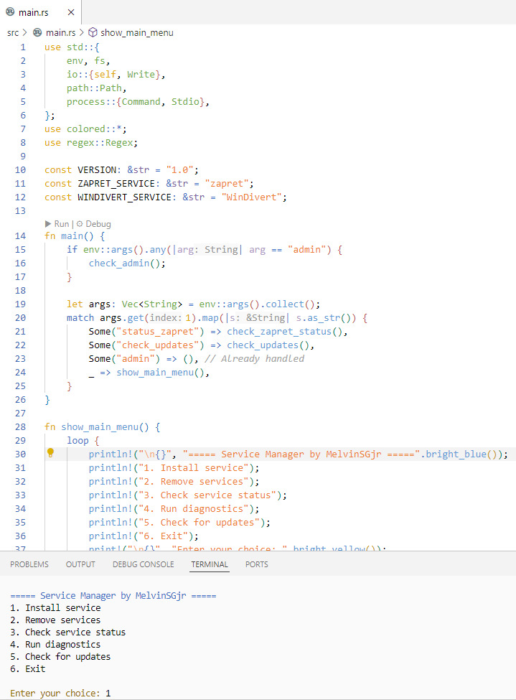Screen dimensions: 516x700
Task: Open the show_main_menu breadcrumb symbol dropdown
Action: (136, 32)
